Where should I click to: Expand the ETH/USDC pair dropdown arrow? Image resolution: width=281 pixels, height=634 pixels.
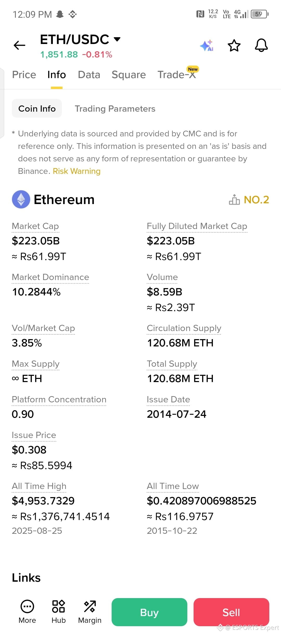[117, 39]
